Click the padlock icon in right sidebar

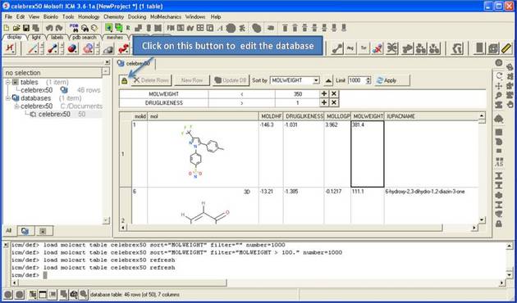point(499,224)
